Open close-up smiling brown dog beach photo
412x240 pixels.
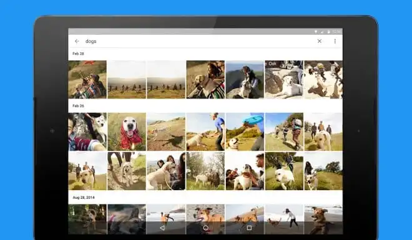click(205, 219)
